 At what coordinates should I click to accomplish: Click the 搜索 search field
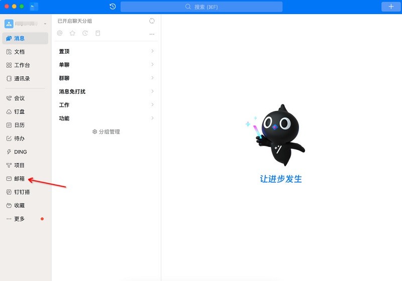coord(201,7)
